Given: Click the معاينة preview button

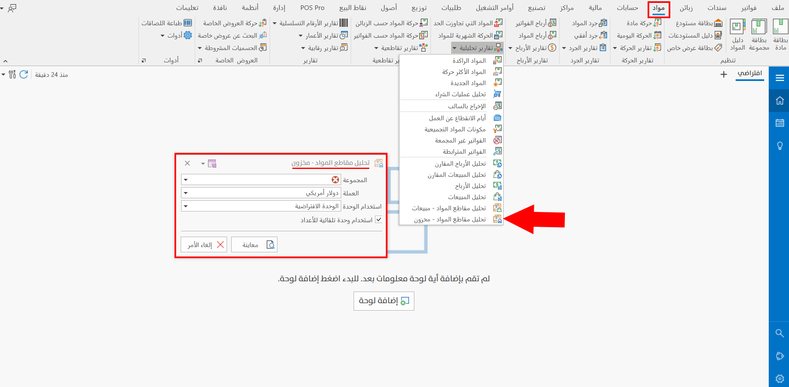Looking at the screenshot, I should pos(254,245).
